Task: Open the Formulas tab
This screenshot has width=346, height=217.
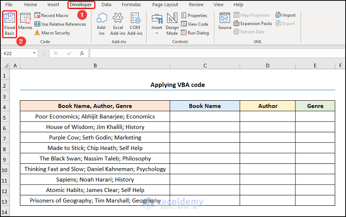Action: 131,5
